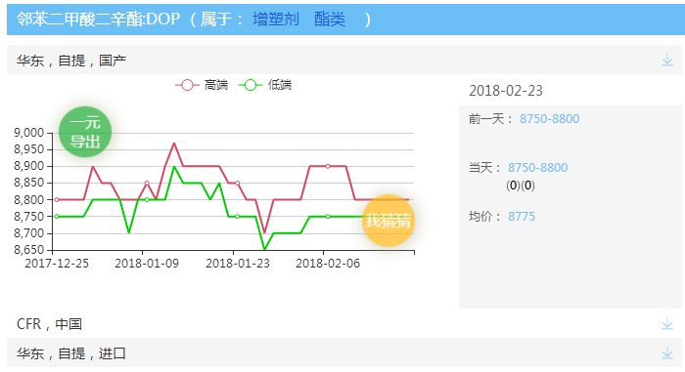Screen dimensions: 685x372
Task: Select high-end data point at 2017-12-25
Action: [57, 200]
